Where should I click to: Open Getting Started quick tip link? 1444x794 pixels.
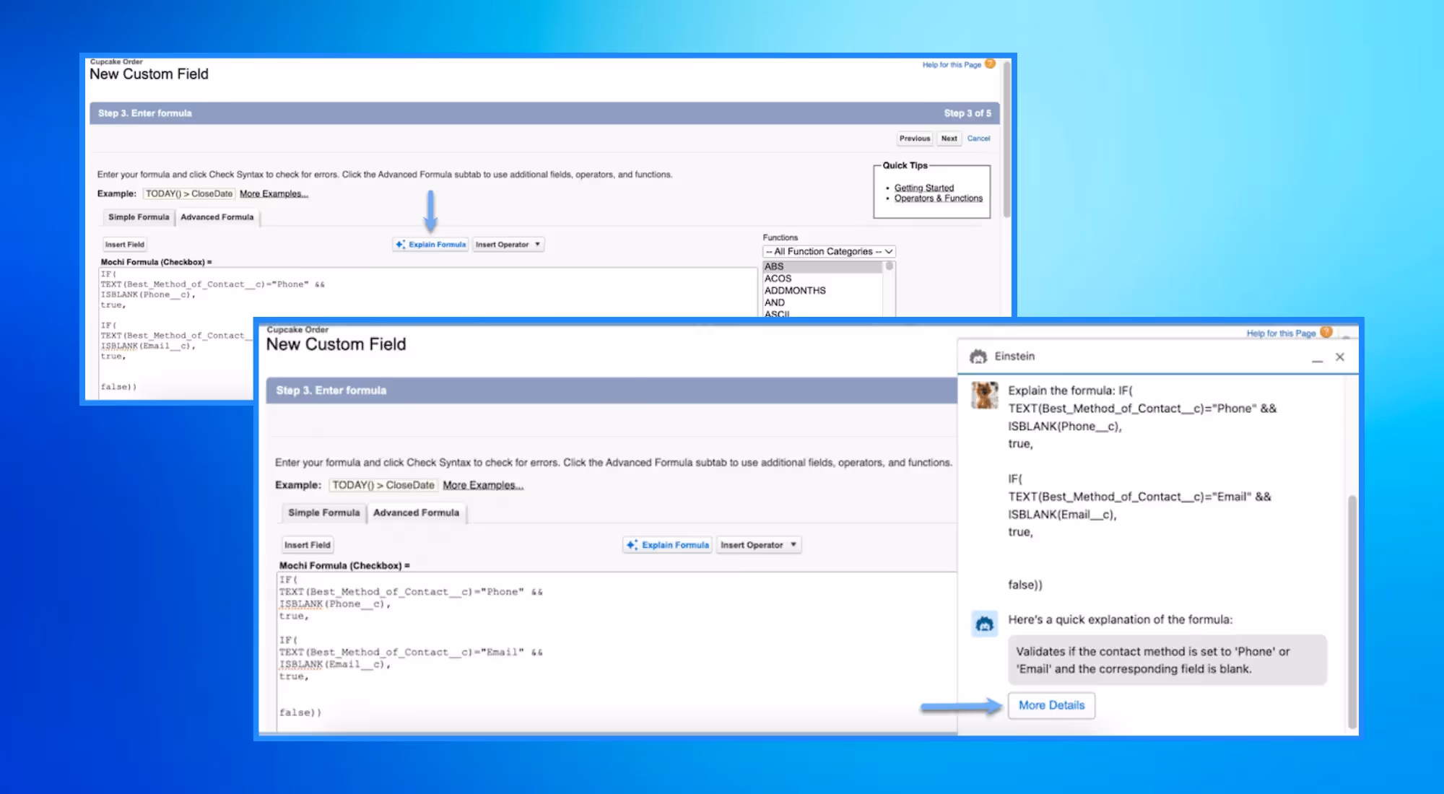tap(923, 188)
